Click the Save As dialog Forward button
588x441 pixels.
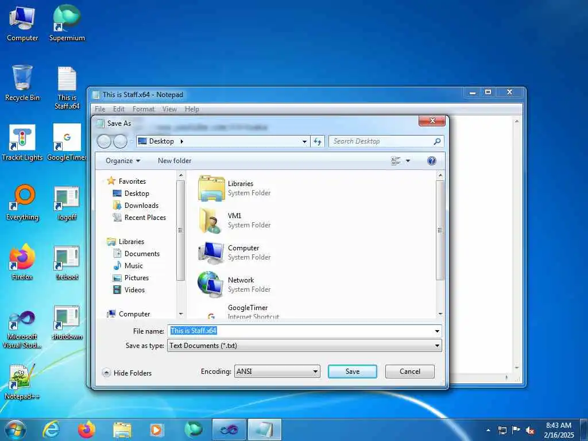coord(120,141)
